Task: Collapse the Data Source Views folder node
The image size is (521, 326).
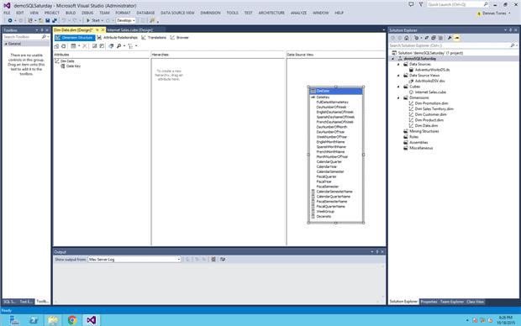Action: (398, 76)
